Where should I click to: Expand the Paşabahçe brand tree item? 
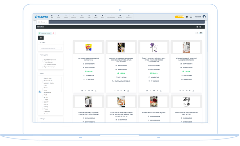tap(41, 78)
